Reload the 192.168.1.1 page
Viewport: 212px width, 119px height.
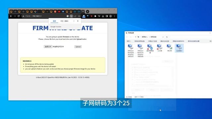(19, 16)
